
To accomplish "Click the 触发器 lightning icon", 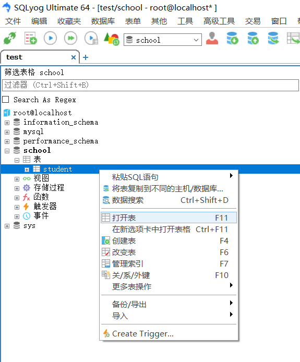I will pyautogui.click(x=26, y=207).
